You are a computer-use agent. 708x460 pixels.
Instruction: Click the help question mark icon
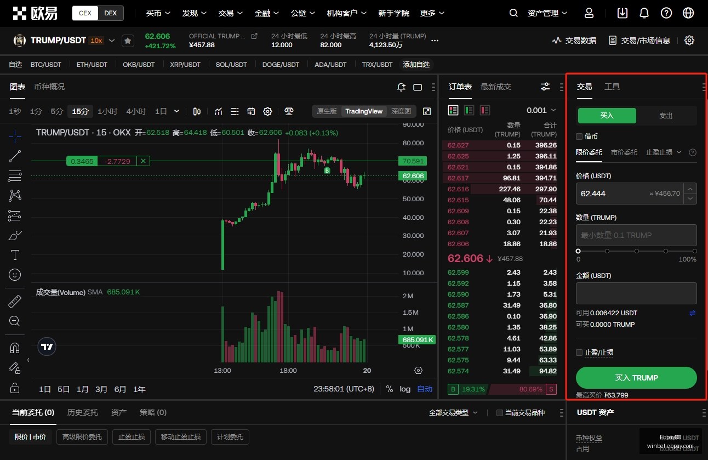[x=666, y=13]
